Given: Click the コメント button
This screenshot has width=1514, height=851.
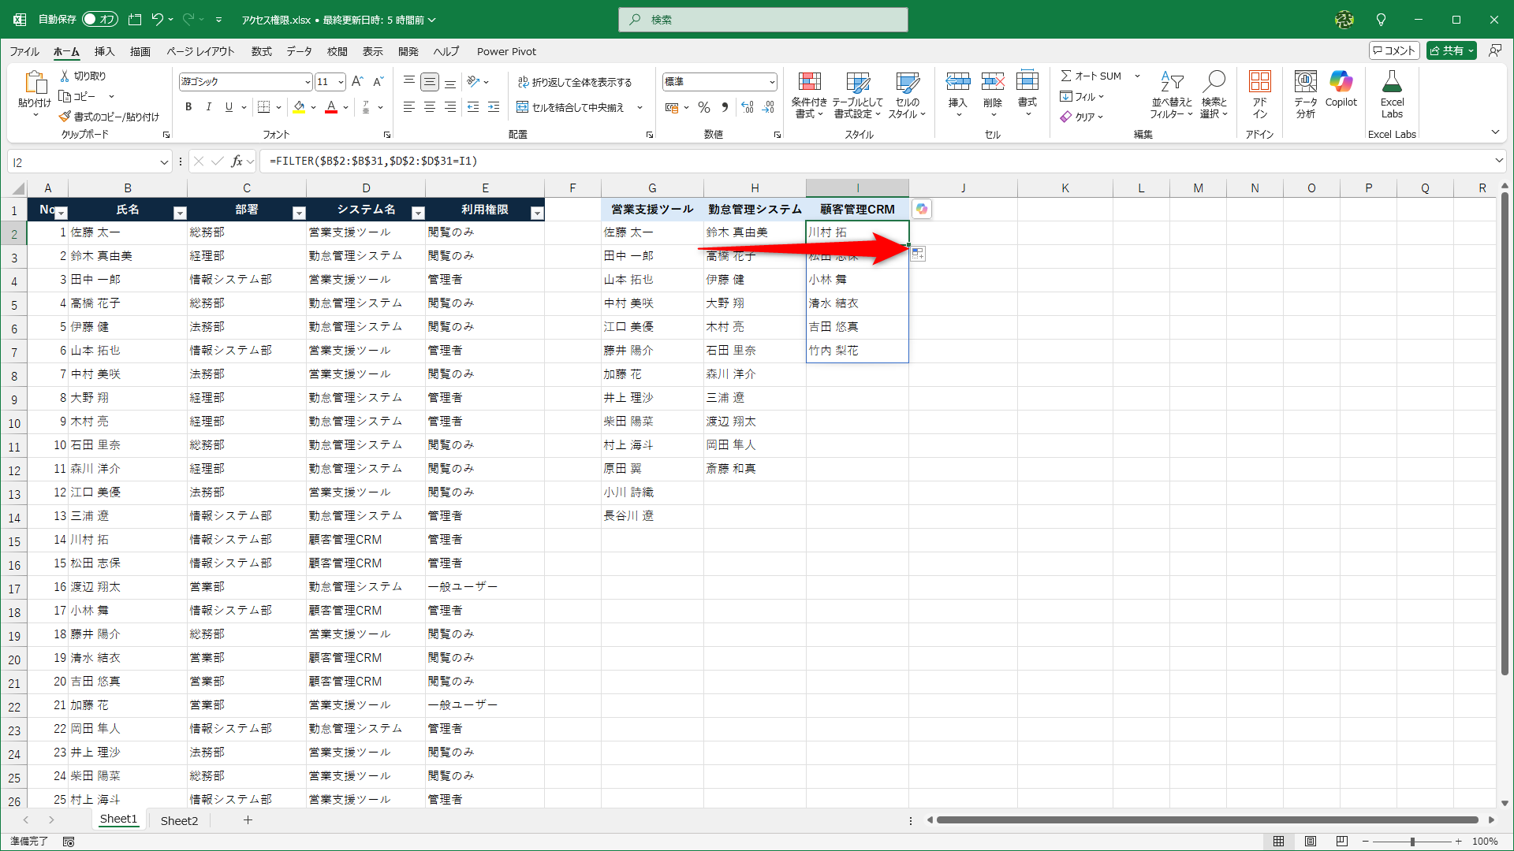Looking at the screenshot, I should point(1394,50).
